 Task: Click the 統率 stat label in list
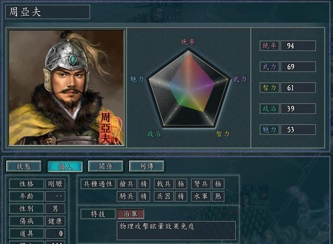coord(270,46)
